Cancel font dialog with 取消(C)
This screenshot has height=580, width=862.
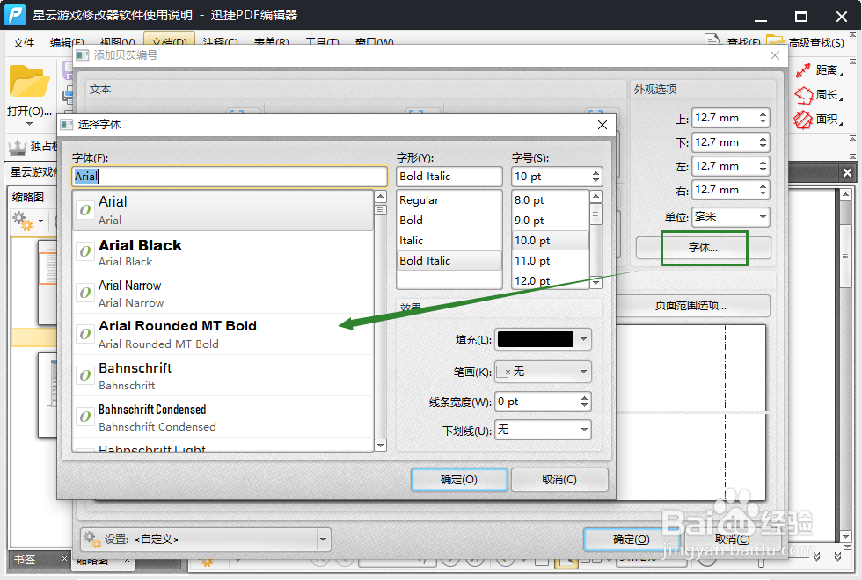coord(559,480)
